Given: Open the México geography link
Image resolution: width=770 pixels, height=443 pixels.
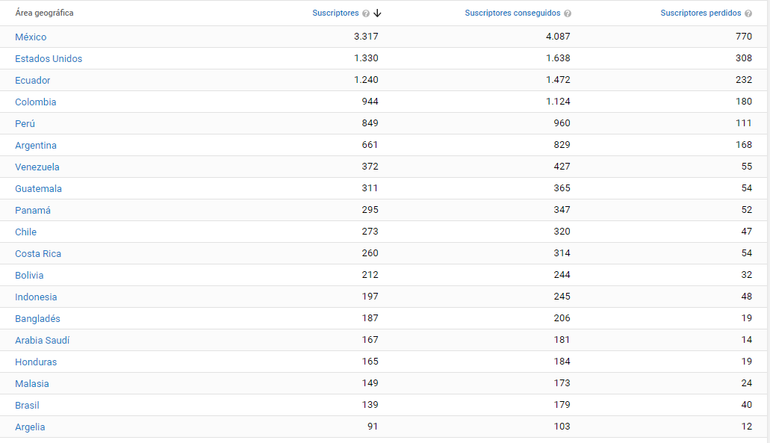Looking at the screenshot, I should tap(31, 37).
